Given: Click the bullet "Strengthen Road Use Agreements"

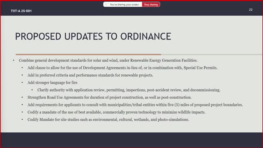Looking at the screenshot, I should (110, 97).
